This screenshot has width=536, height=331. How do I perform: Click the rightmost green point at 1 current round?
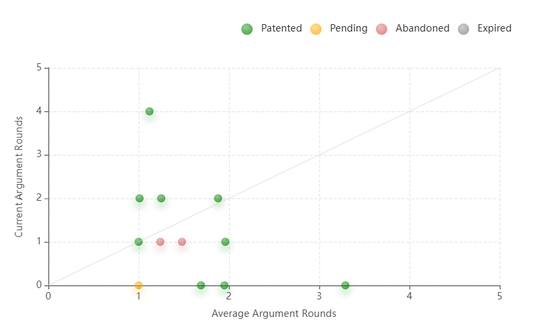tap(226, 242)
